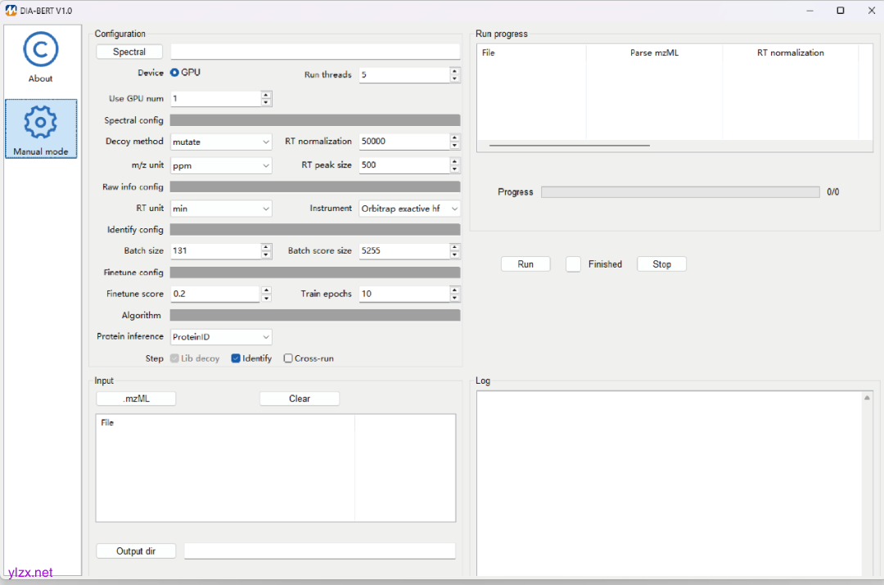
Task: Toggle the Identify step checkbox
Action: click(x=236, y=358)
